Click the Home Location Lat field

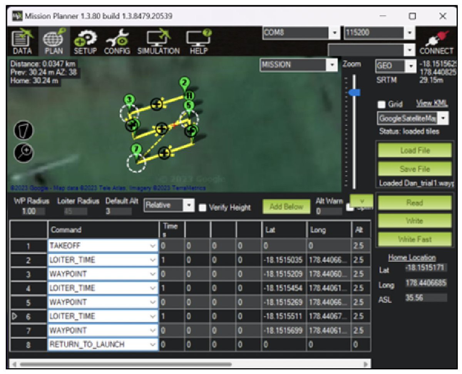click(426, 268)
